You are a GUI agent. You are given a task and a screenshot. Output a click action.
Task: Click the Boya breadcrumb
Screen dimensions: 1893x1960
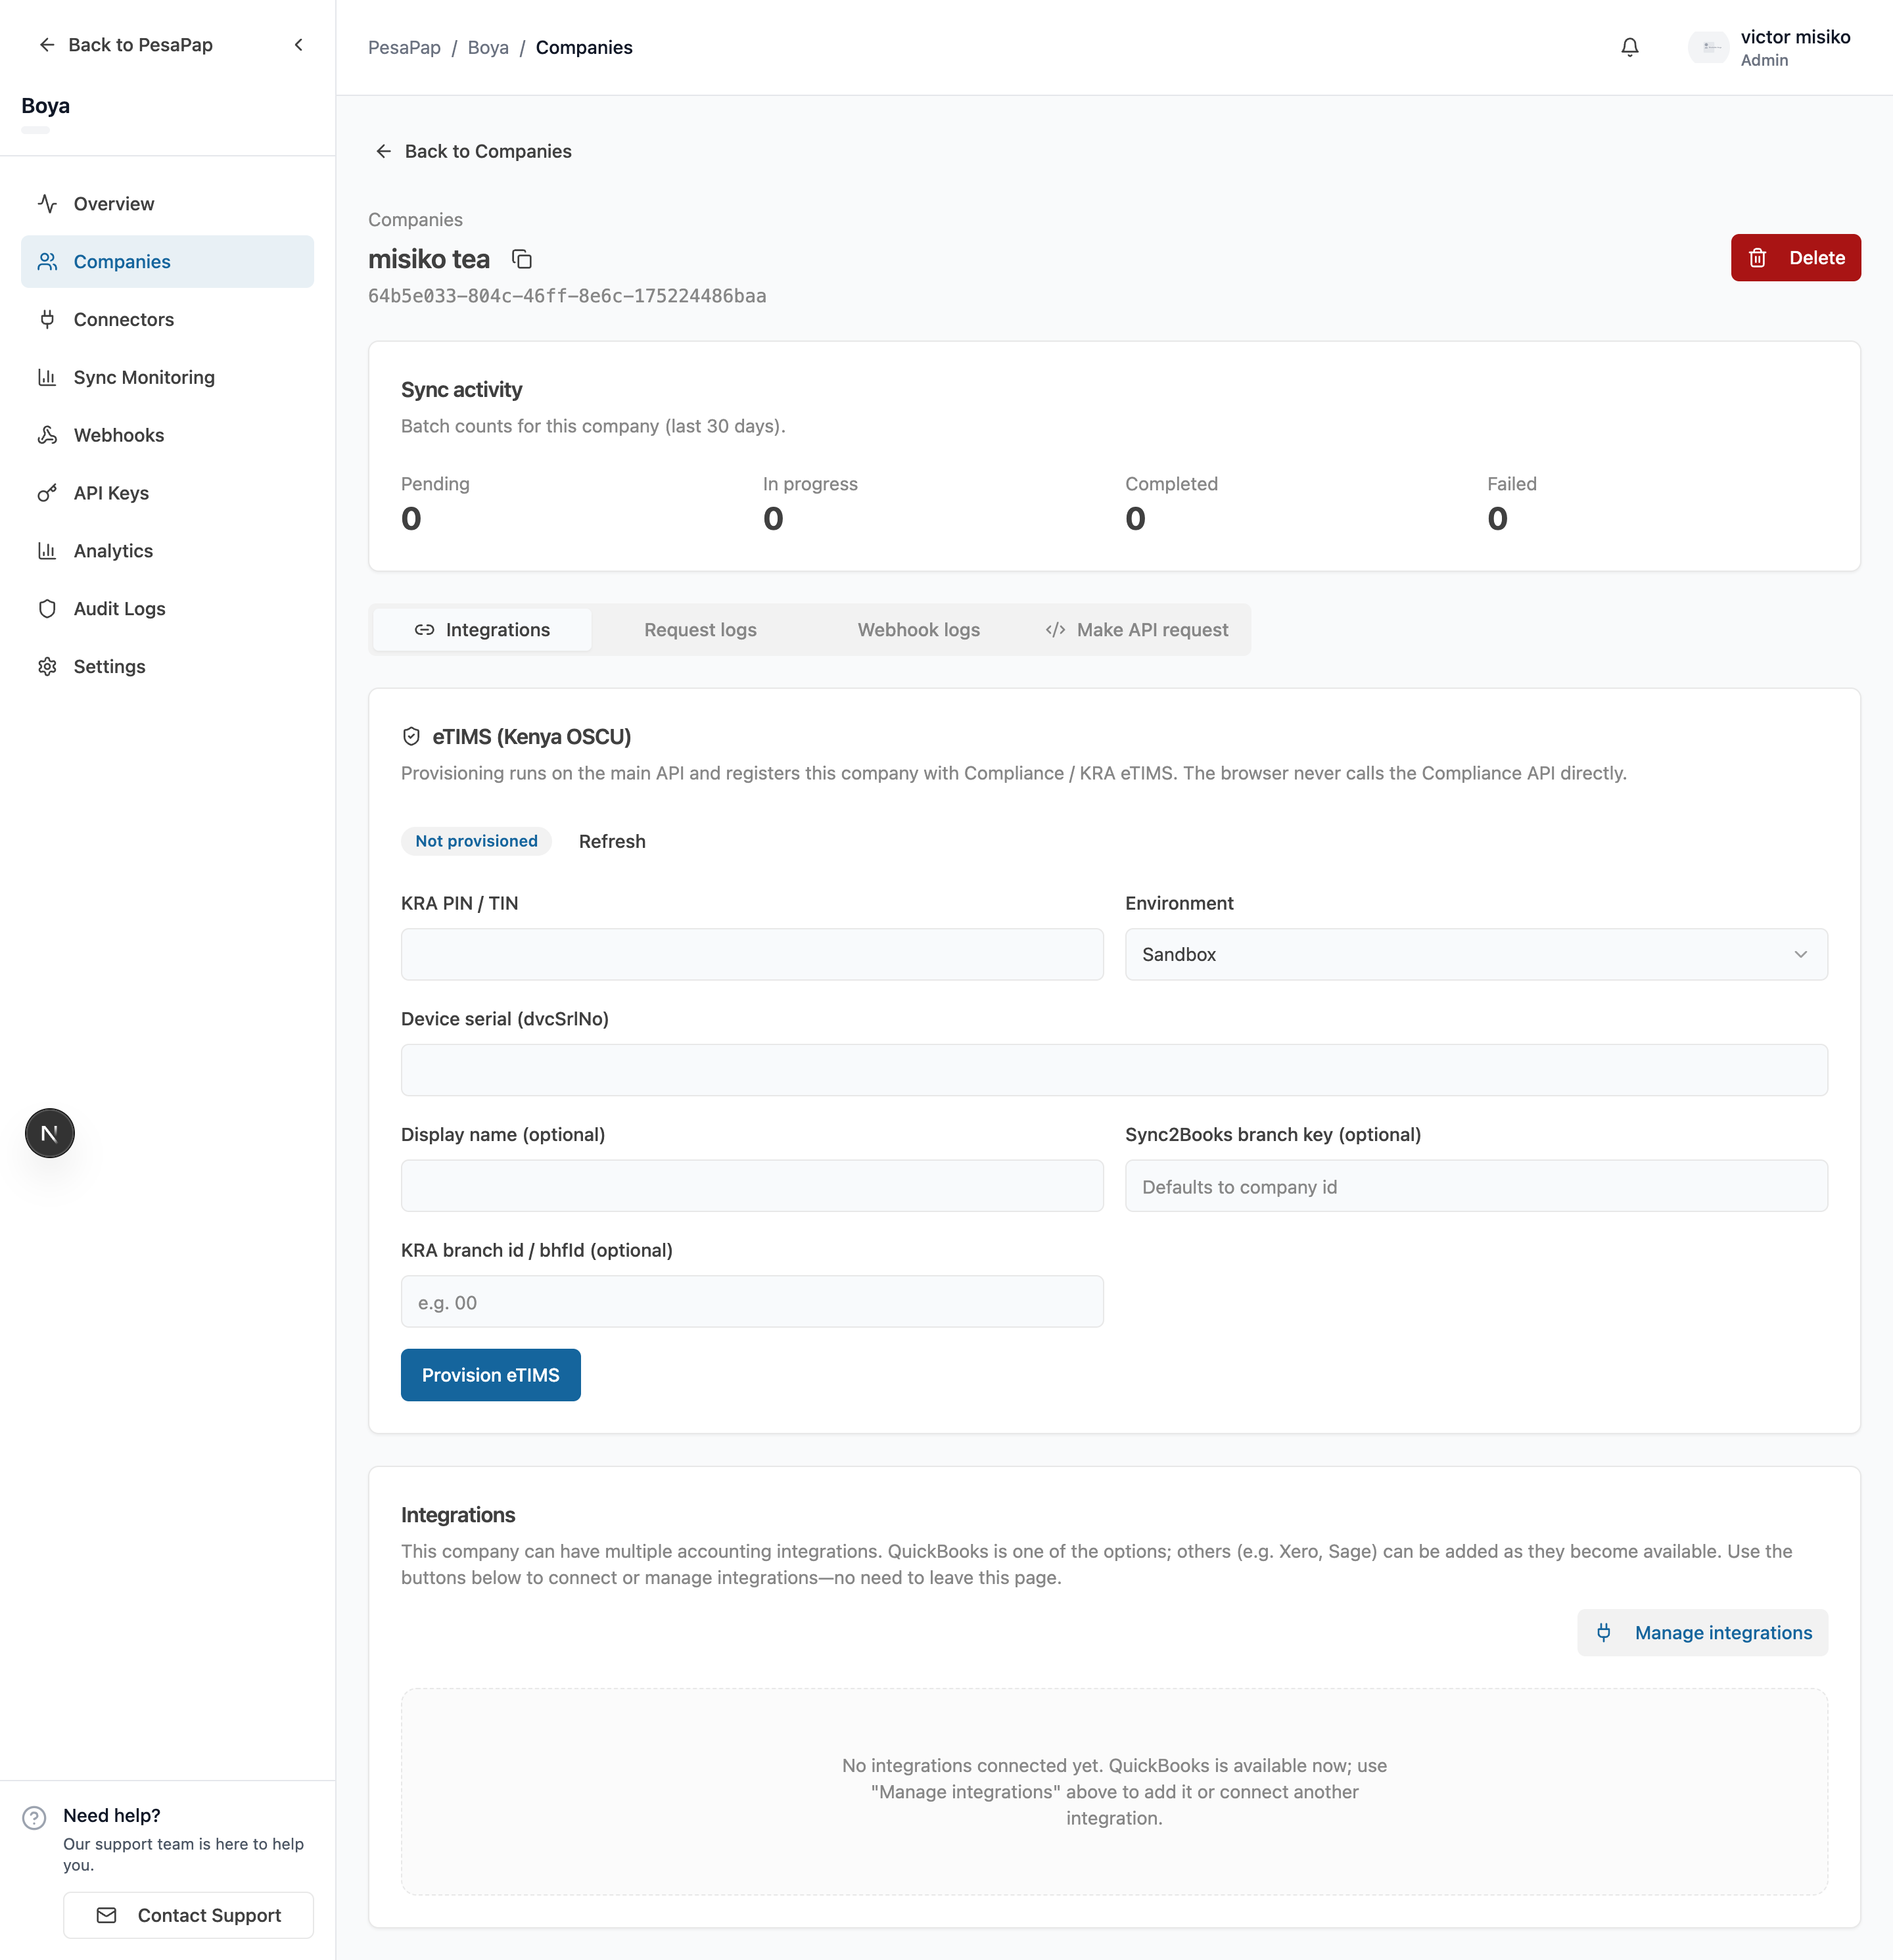[x=488, y=47]
